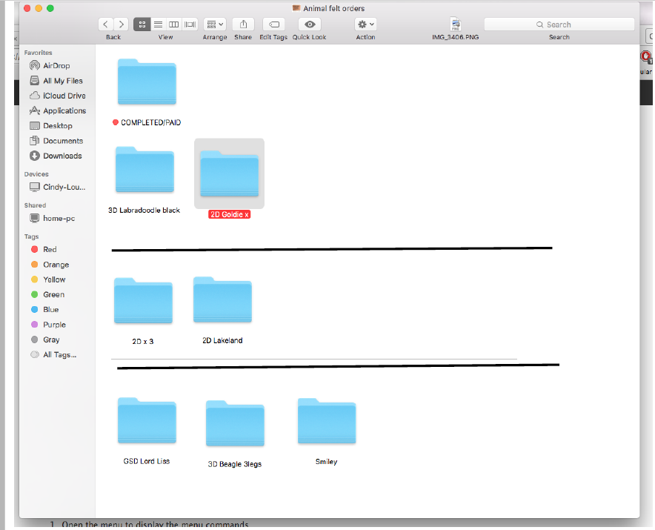The width and height of the screenshot is (655, 530).
Task: Switch to Cover Flow view
Action: (190, 24)
